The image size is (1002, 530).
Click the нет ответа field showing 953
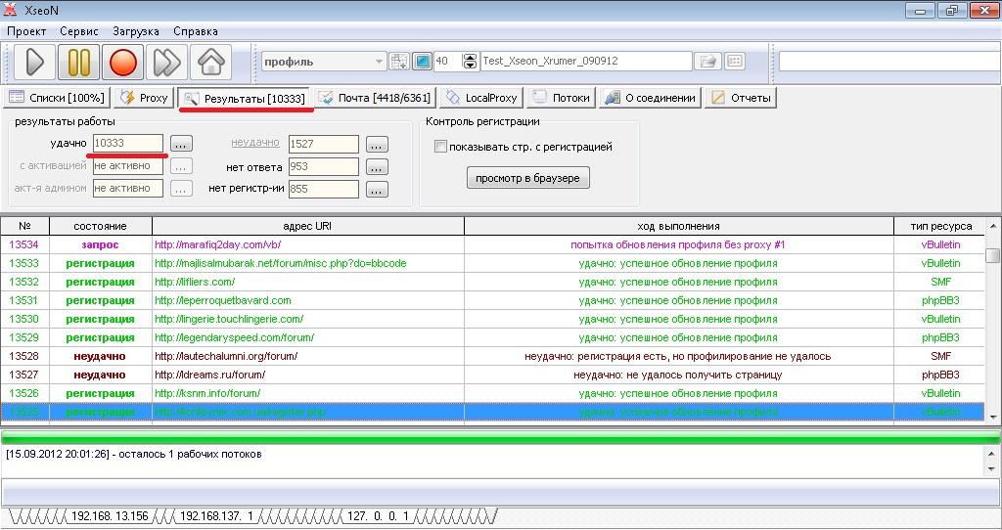coord(323,166)
